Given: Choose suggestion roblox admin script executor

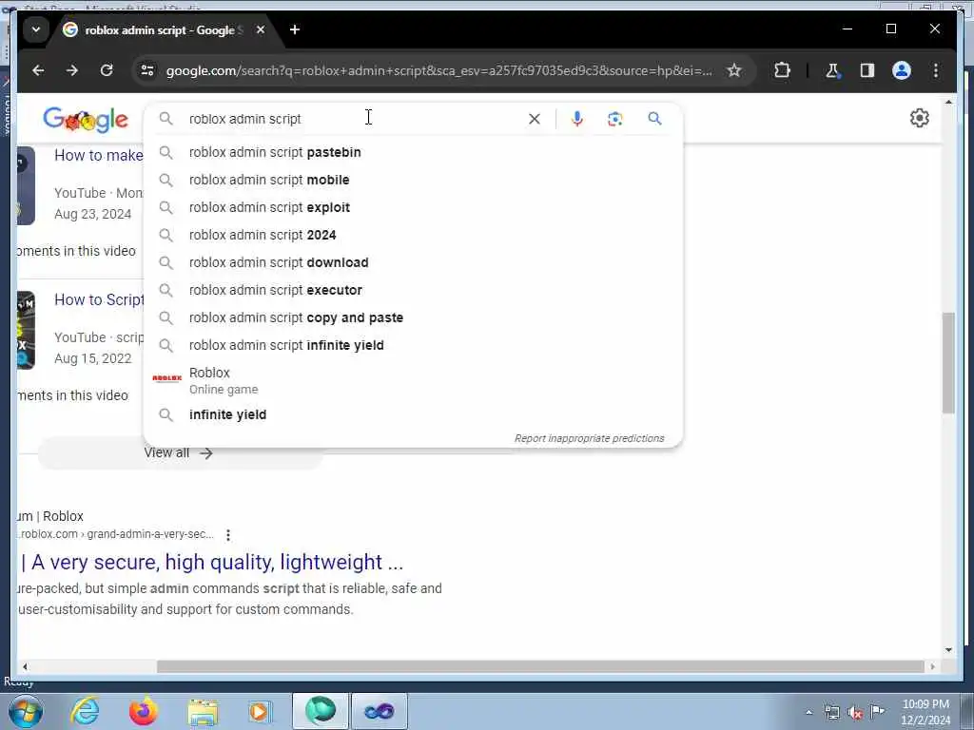Looking at the screenshot, I should pyautogui.click(x=413, y=290).
